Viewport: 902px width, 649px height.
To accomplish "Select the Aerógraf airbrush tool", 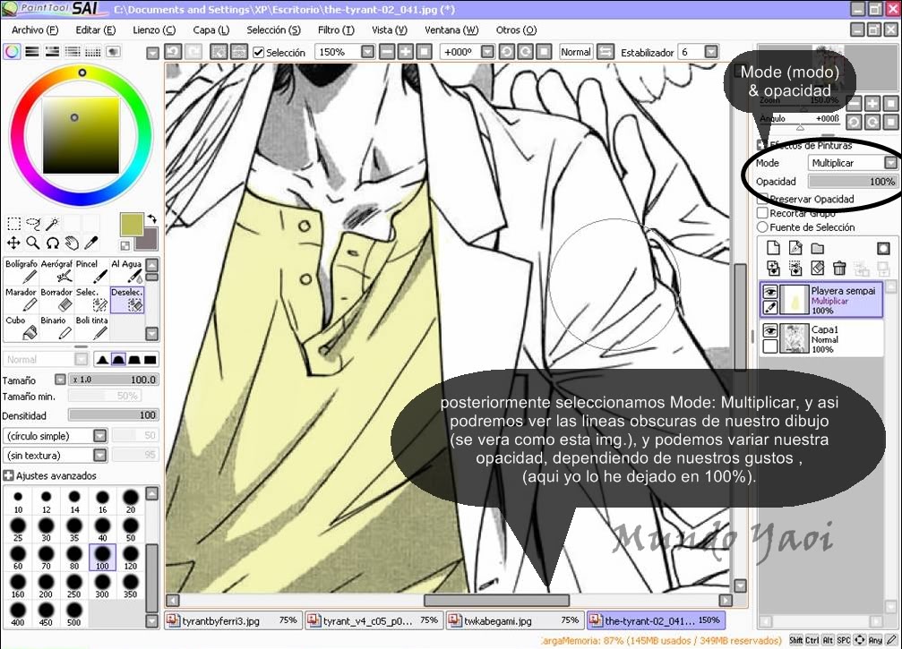I will pos(56,271).
